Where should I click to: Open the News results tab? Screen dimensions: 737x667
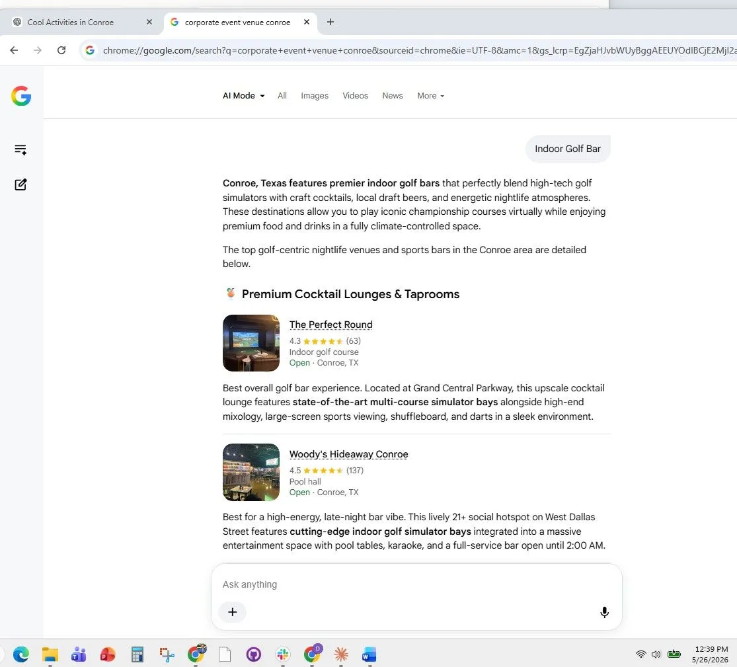click(393, 95)
